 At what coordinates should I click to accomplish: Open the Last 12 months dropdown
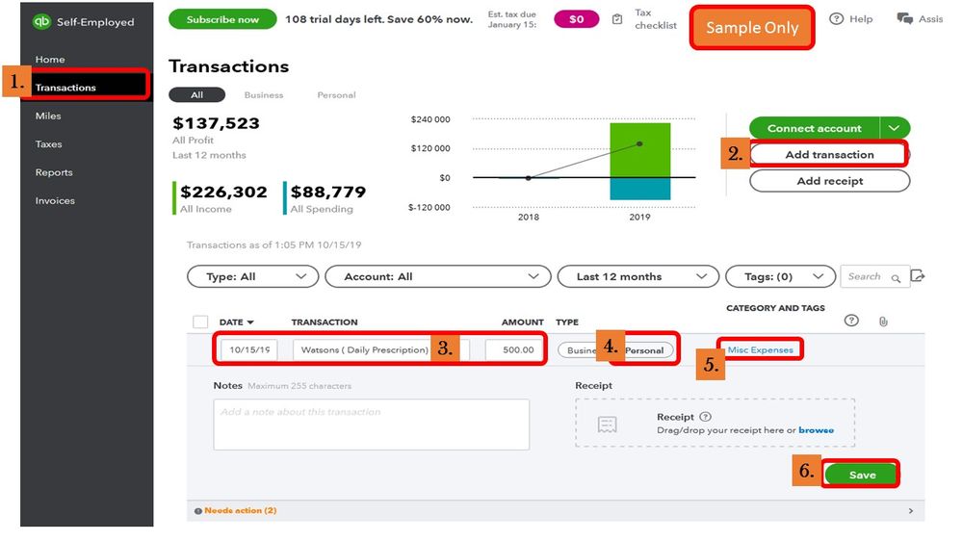coord(638,276)
